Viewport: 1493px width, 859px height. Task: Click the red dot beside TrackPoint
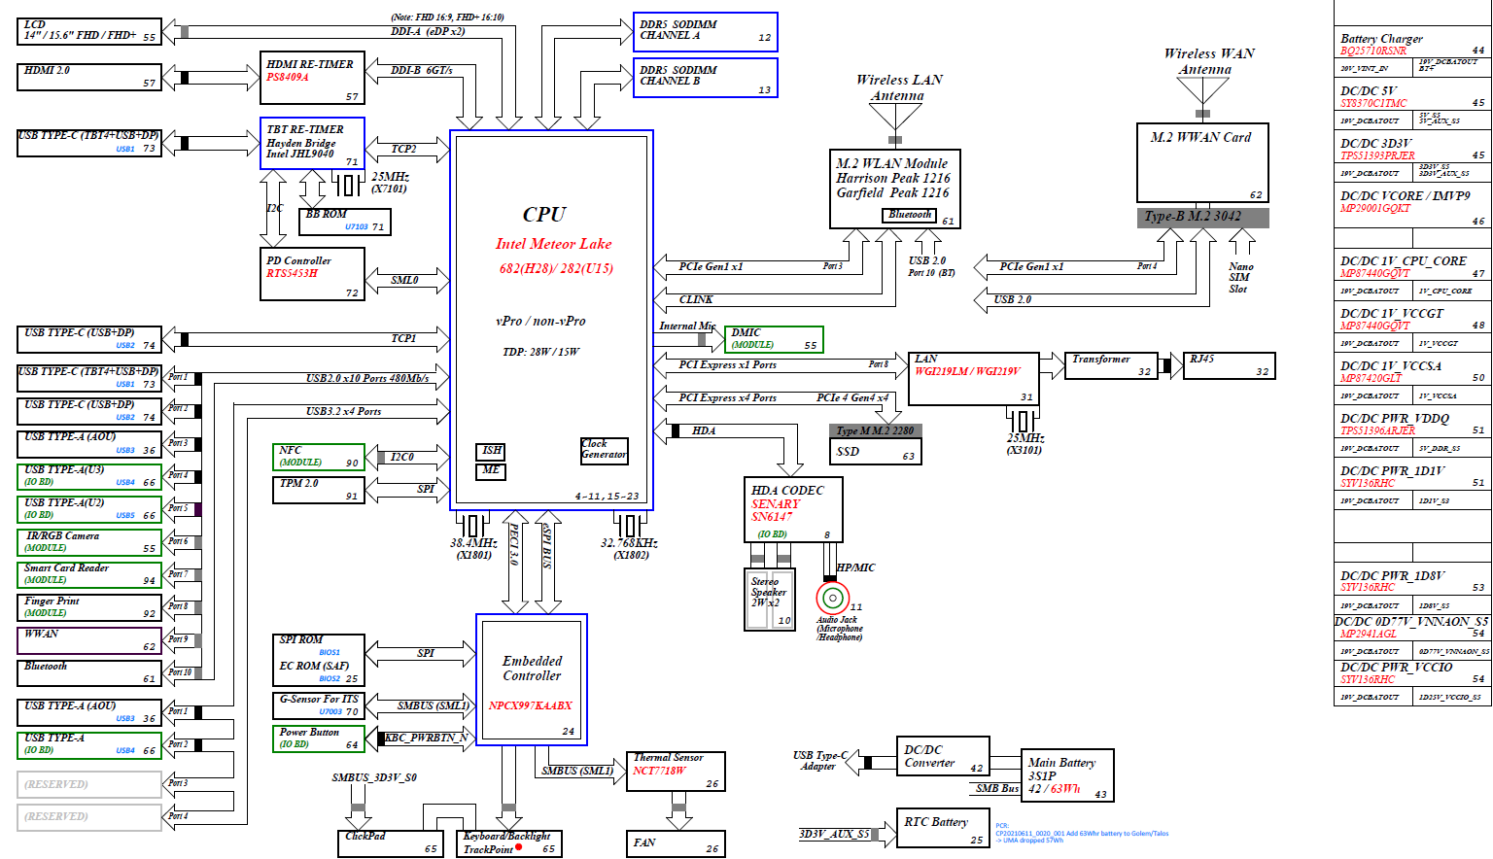(518, 847)
